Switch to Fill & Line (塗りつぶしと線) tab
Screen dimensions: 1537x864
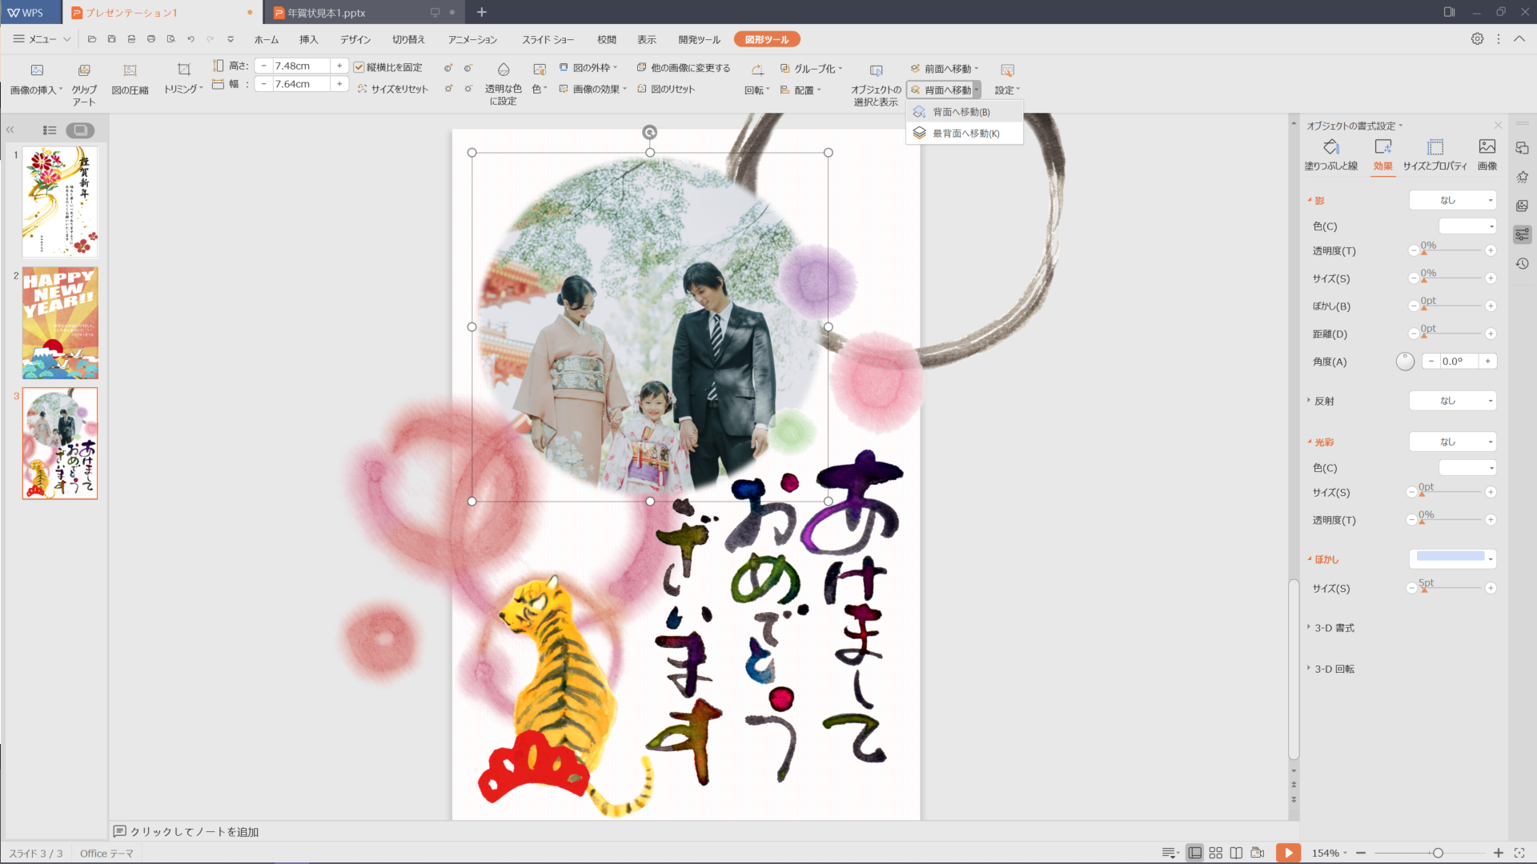click(1330, 154)
